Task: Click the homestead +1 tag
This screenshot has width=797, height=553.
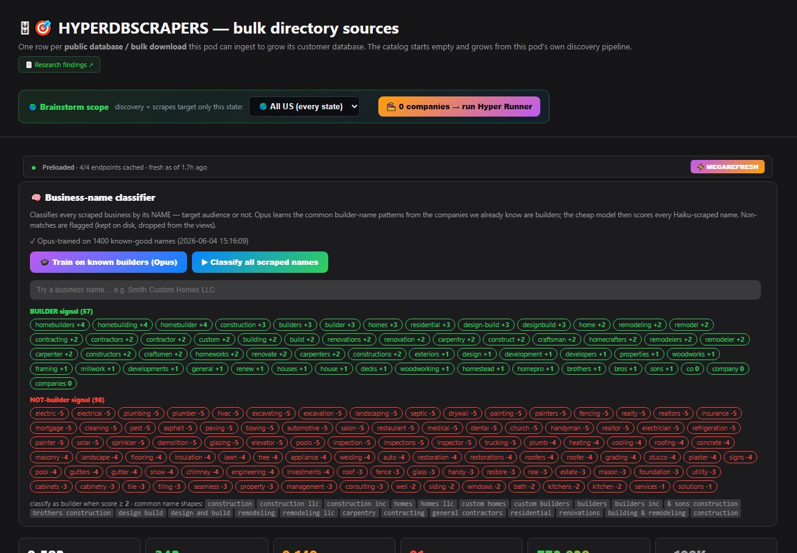Action: click(x=483, y=369)
